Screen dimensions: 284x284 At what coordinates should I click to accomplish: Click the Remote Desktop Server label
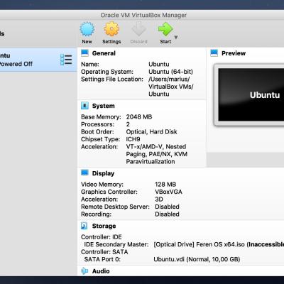pyautogui.click(x=115, y=207)
